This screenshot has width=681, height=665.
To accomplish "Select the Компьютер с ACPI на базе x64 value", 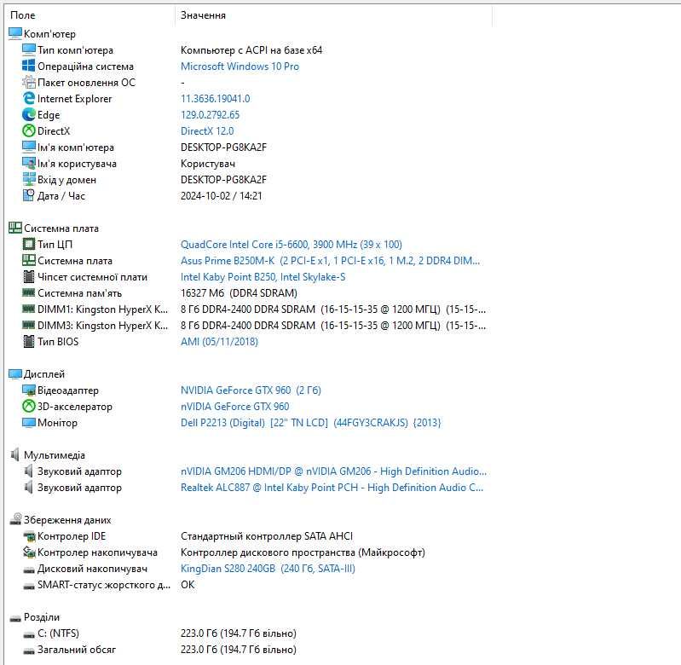I will pyautogui.click(x=251, y=50).
